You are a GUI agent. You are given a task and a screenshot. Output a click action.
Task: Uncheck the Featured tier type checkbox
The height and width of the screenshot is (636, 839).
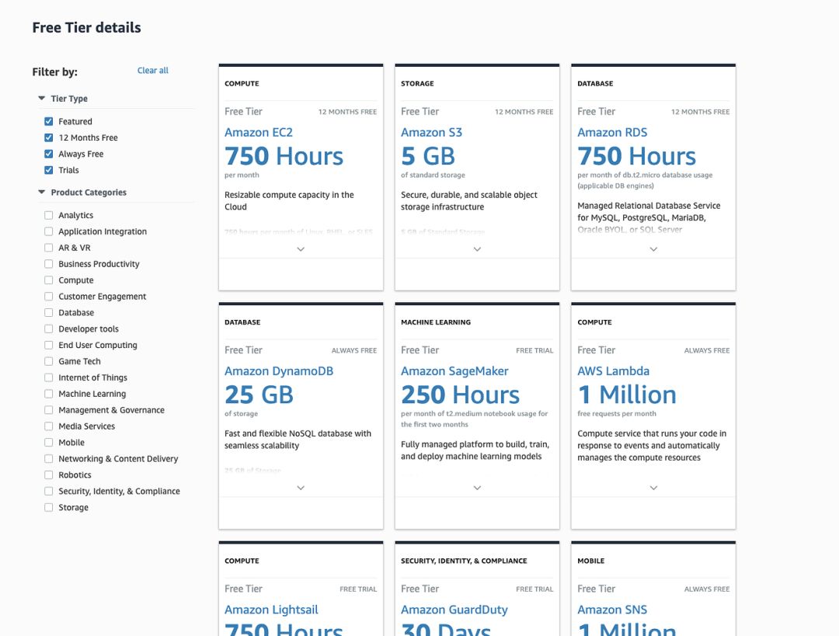coord(49,121)
